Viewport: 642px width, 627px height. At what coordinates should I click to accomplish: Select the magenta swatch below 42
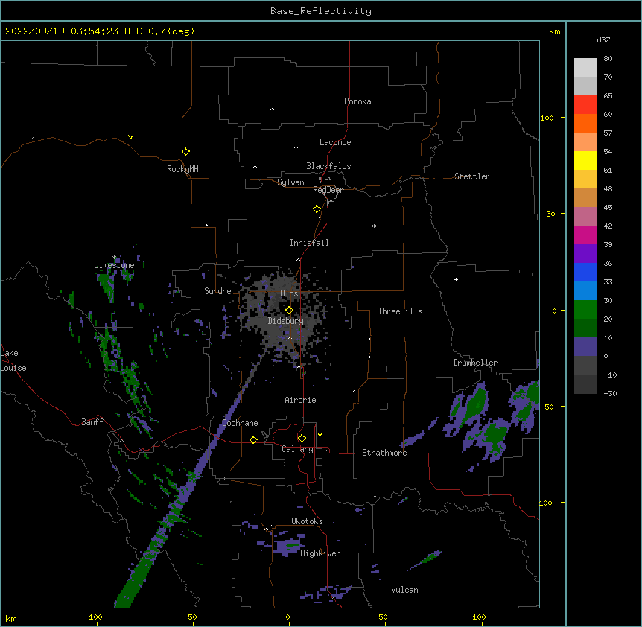pos(585,235)
